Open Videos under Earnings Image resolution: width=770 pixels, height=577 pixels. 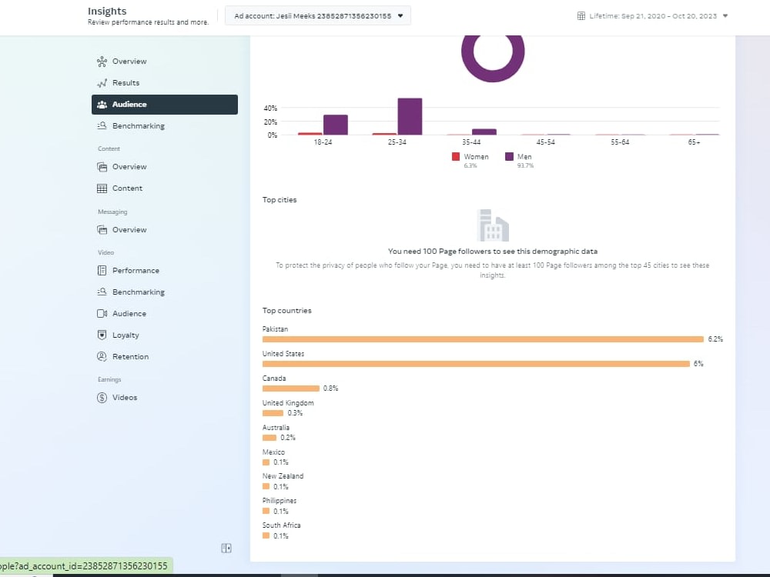point(165,398)
